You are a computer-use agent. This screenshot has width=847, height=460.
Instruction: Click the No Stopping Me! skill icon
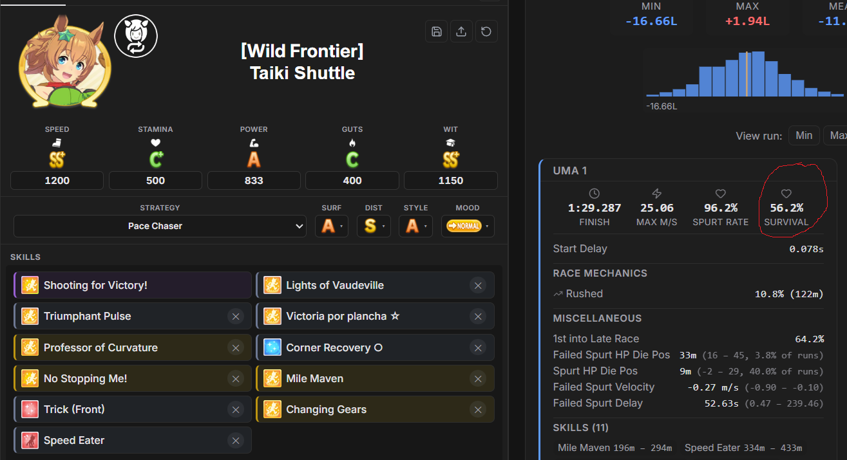[x=30, y=378]
